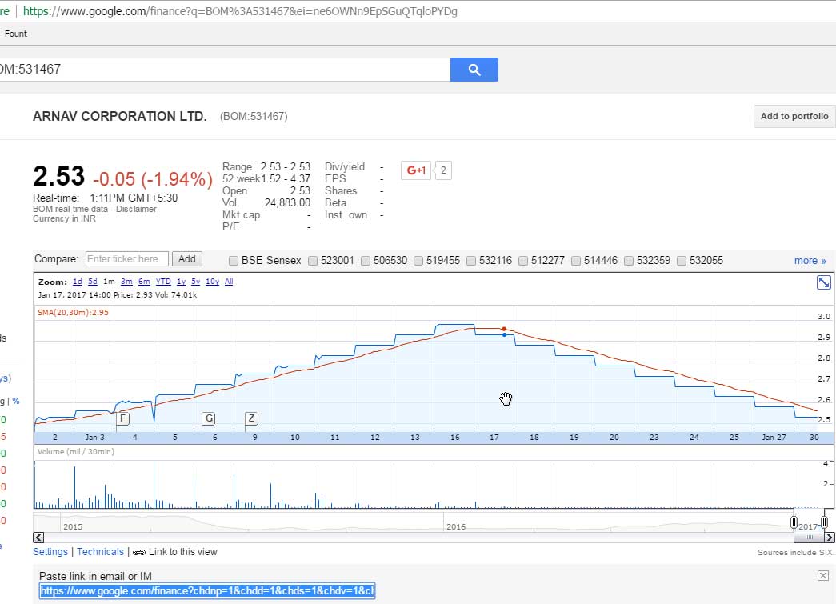
Task: Click the Add compare button
Action: point(186,259)
